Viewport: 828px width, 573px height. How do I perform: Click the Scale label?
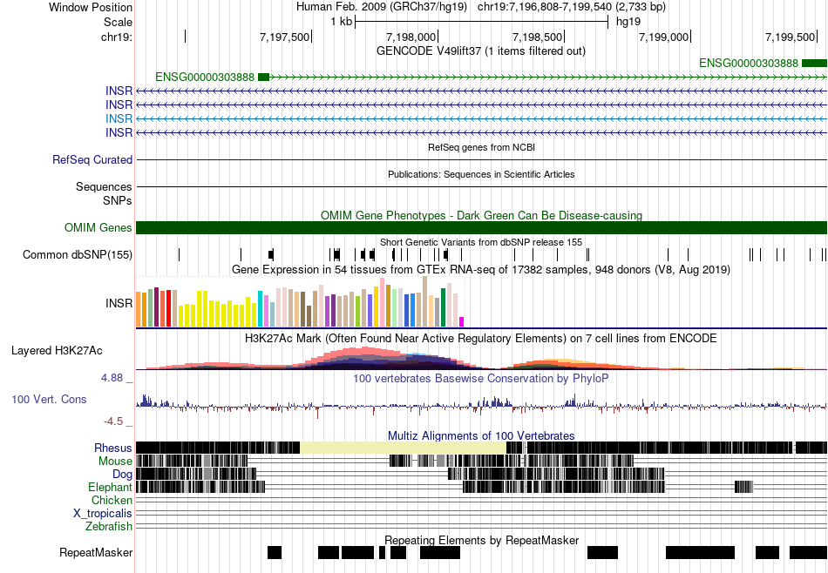tap(119, 22)
